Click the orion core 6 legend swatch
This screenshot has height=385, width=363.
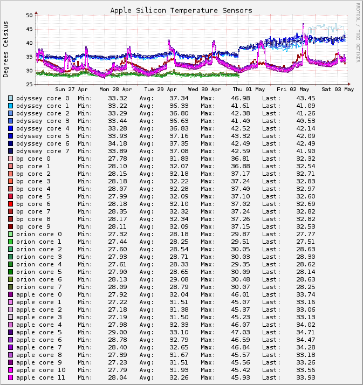[x=11, y=279]
